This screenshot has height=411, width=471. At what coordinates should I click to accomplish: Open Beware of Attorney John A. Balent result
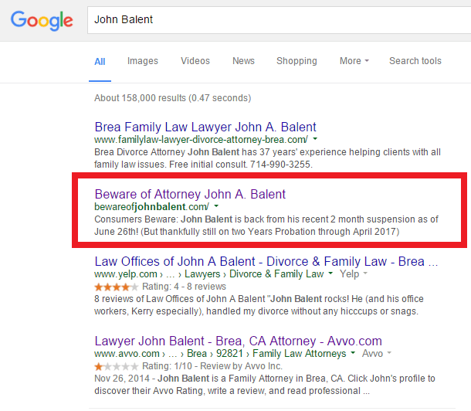[x=190, y=195]
